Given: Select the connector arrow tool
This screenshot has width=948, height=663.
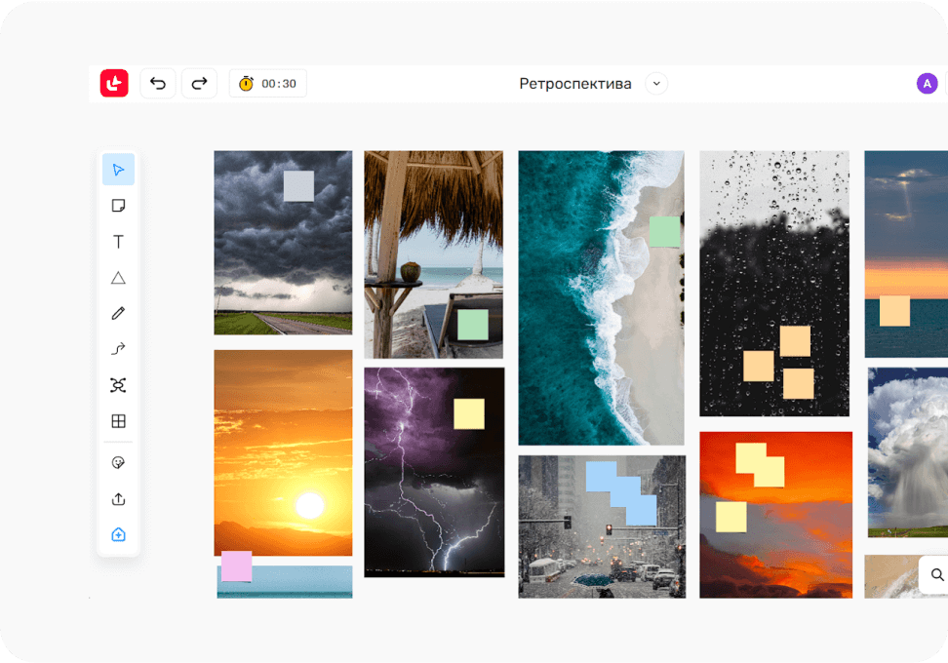Looking at the screenshot, I should click(x=118, y=349).
